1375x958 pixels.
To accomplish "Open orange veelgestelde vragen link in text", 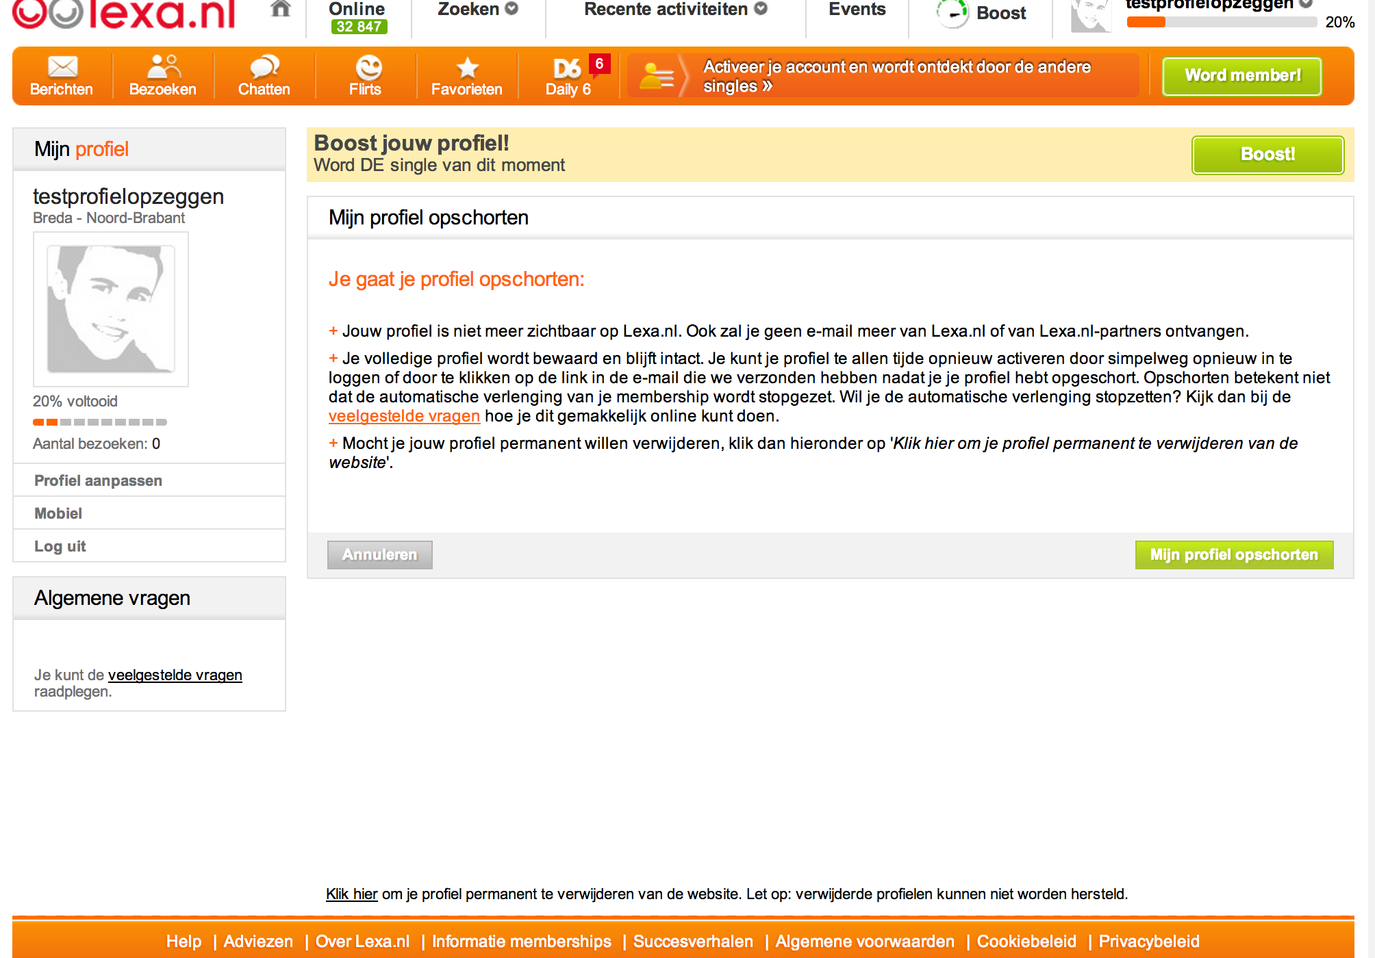I will (404, 416).
